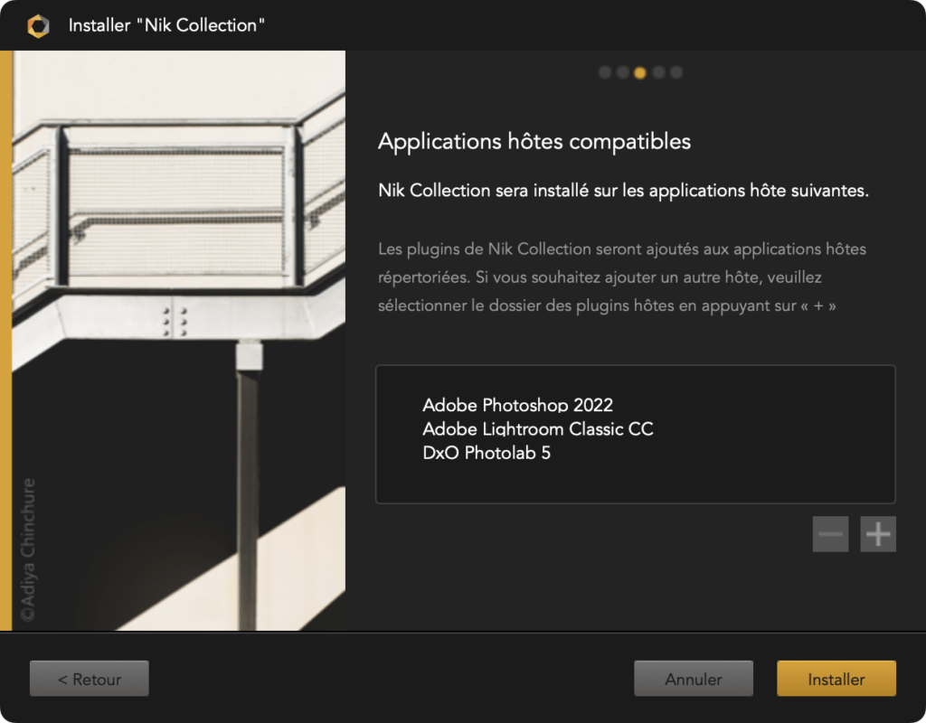Image resolution: width=926 pixels, height=723 pixels.
Task: Select DxO Photolab 5 in the host list
Action: pyautogui.click(x=487, y=453)
